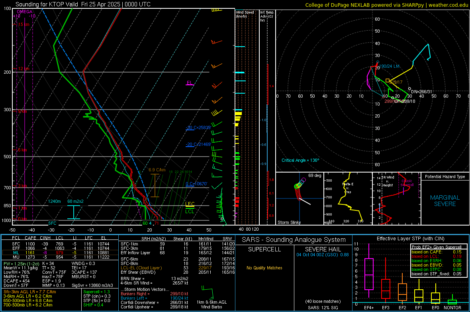Click the sounding title for KTOP

83,4
